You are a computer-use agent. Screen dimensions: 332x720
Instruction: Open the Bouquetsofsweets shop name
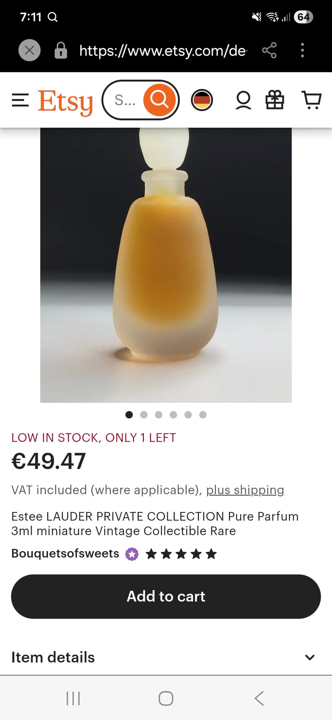click(65, 553)
